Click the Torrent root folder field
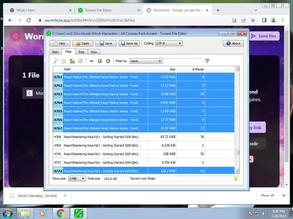Viewport: 293px width, 219px height. point(199,179)
